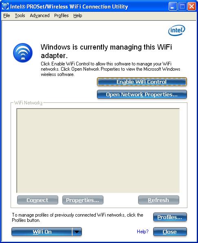Click inside the empty WiFi Networks list
Viewport: 198px width, 243px height.
click(98, 151)
